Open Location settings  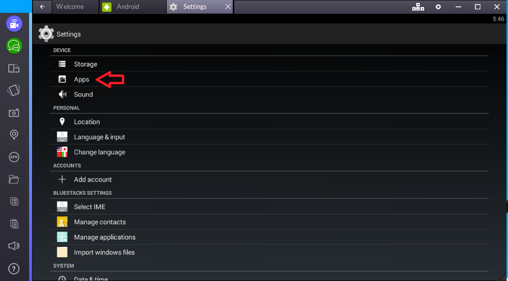(269, 122)
